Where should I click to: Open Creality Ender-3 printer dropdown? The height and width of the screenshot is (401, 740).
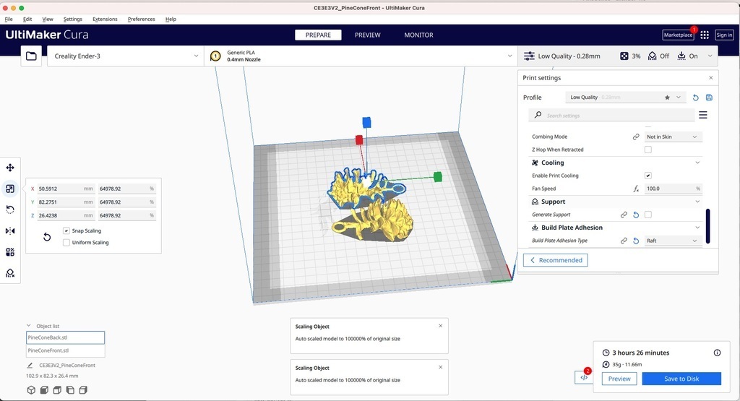click(x=125, y=56)
